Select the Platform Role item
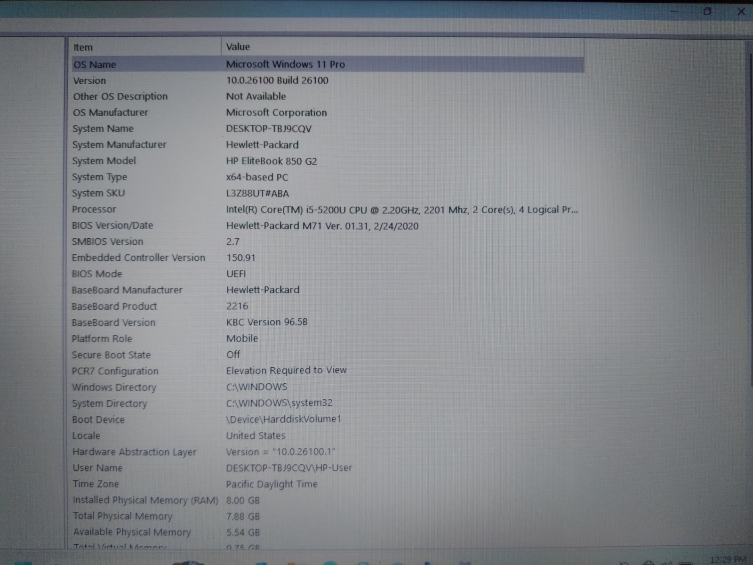This screenshot has height=565, width=753. 102,339
